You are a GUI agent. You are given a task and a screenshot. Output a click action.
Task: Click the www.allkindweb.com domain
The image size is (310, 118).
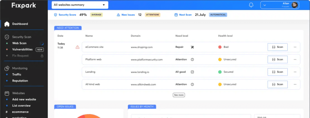coord(143,85)
